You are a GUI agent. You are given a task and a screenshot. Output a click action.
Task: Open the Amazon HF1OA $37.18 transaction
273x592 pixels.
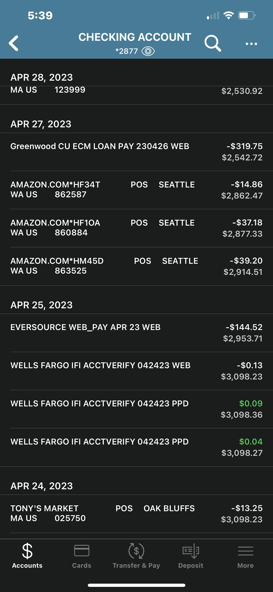[136, 228]
